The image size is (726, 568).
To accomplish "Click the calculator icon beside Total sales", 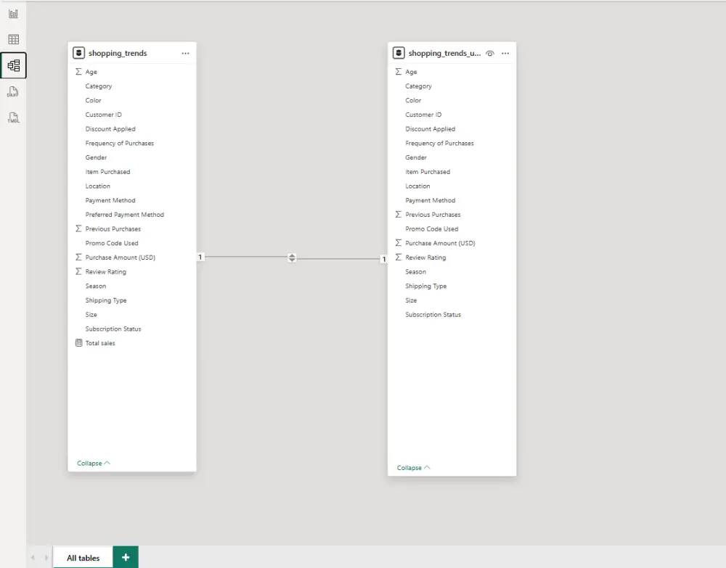I will pos(78,342).
